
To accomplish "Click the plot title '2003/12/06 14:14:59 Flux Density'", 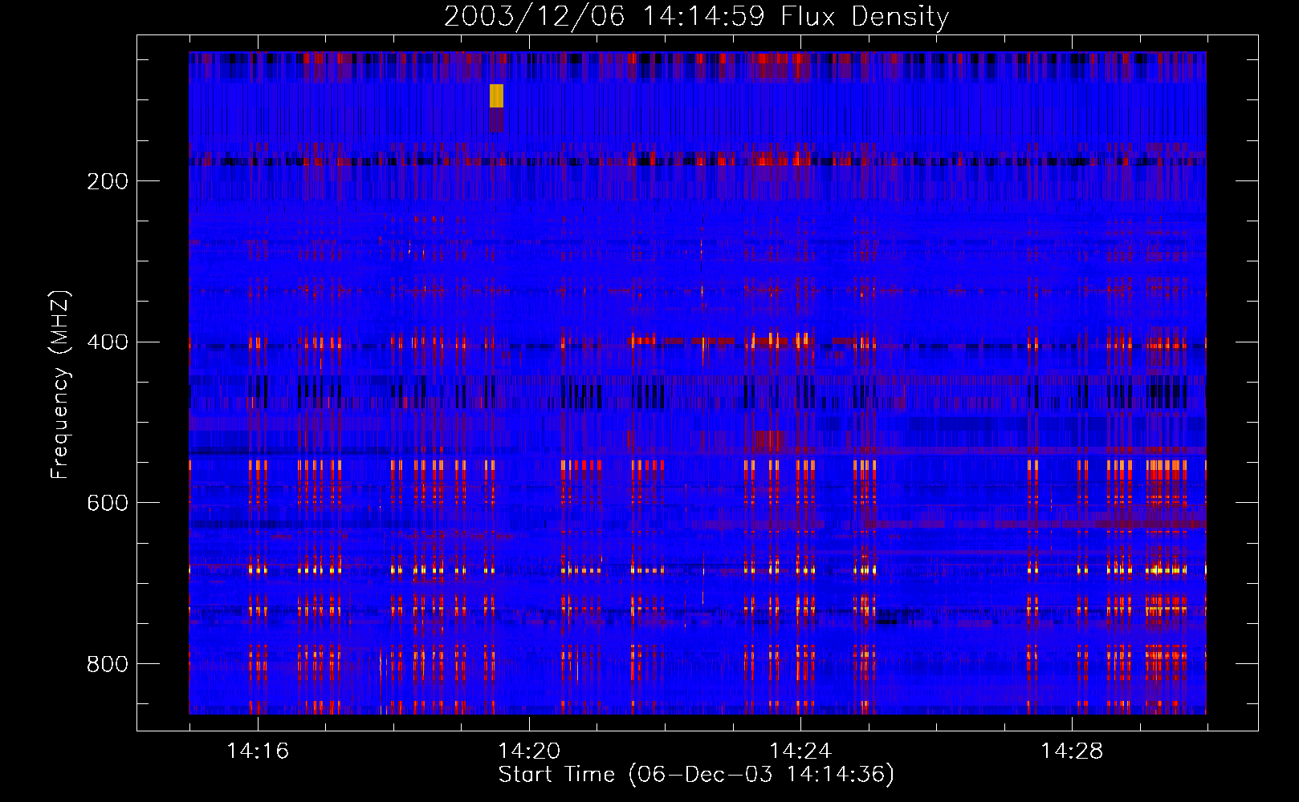I will pyautogui.click(x=696, y=17).
